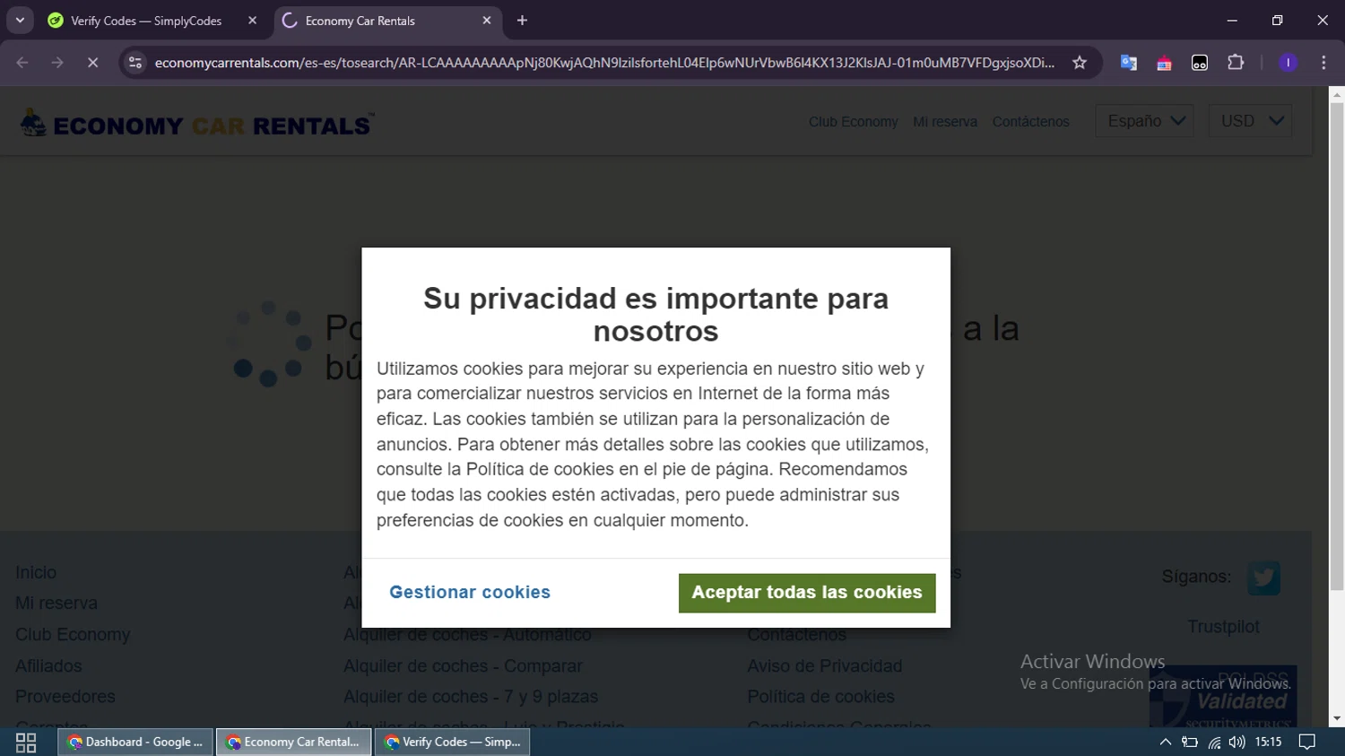Accept all cookies with the green button
This screenshot has width=1345, height=756.
point(807,593)
